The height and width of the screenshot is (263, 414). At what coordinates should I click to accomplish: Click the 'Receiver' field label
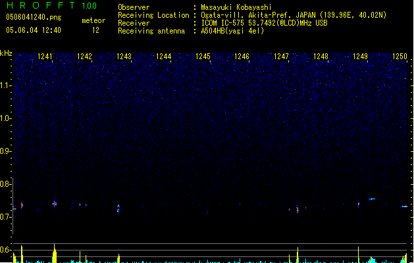tap(134, 23)
